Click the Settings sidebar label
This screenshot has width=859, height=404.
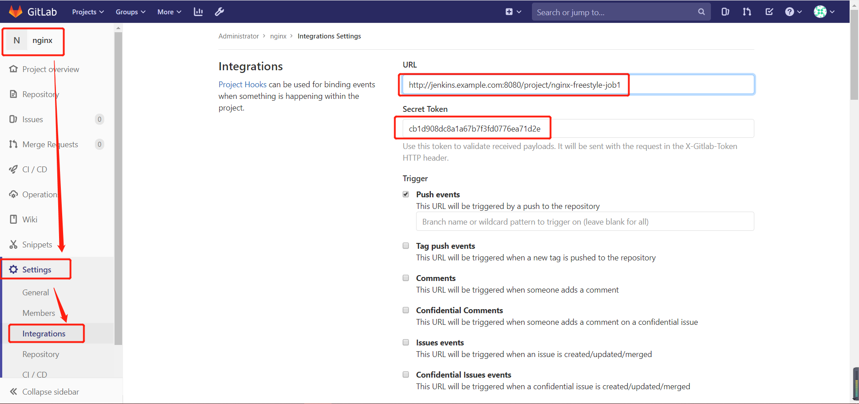[37, 270]
